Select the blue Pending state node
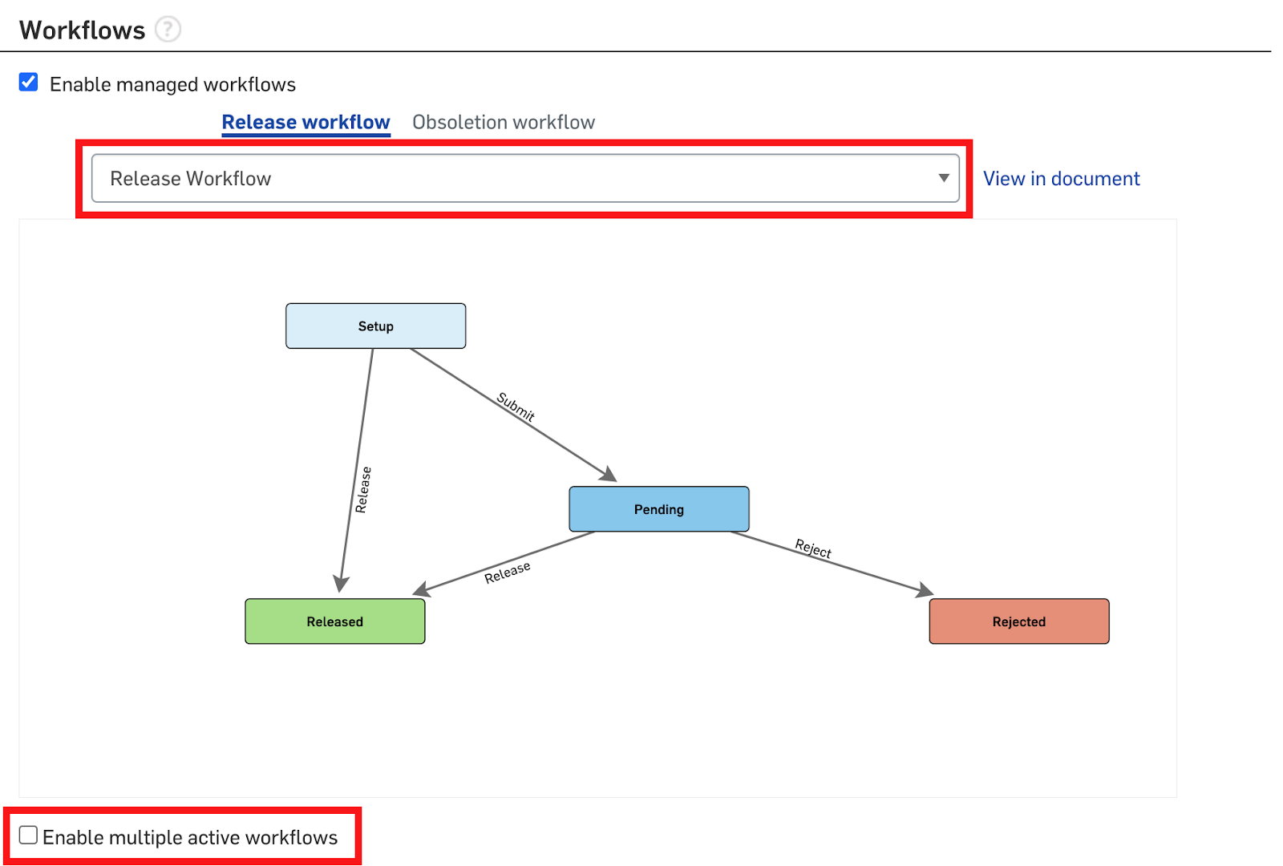1283x866 pixels. pyautogui.click(x=658, y=509)
